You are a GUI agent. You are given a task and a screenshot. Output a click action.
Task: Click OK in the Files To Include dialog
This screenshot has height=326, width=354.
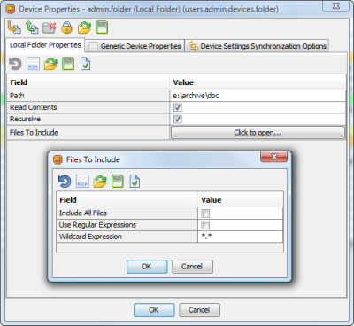pyautogui.click(x=147, y=267)
